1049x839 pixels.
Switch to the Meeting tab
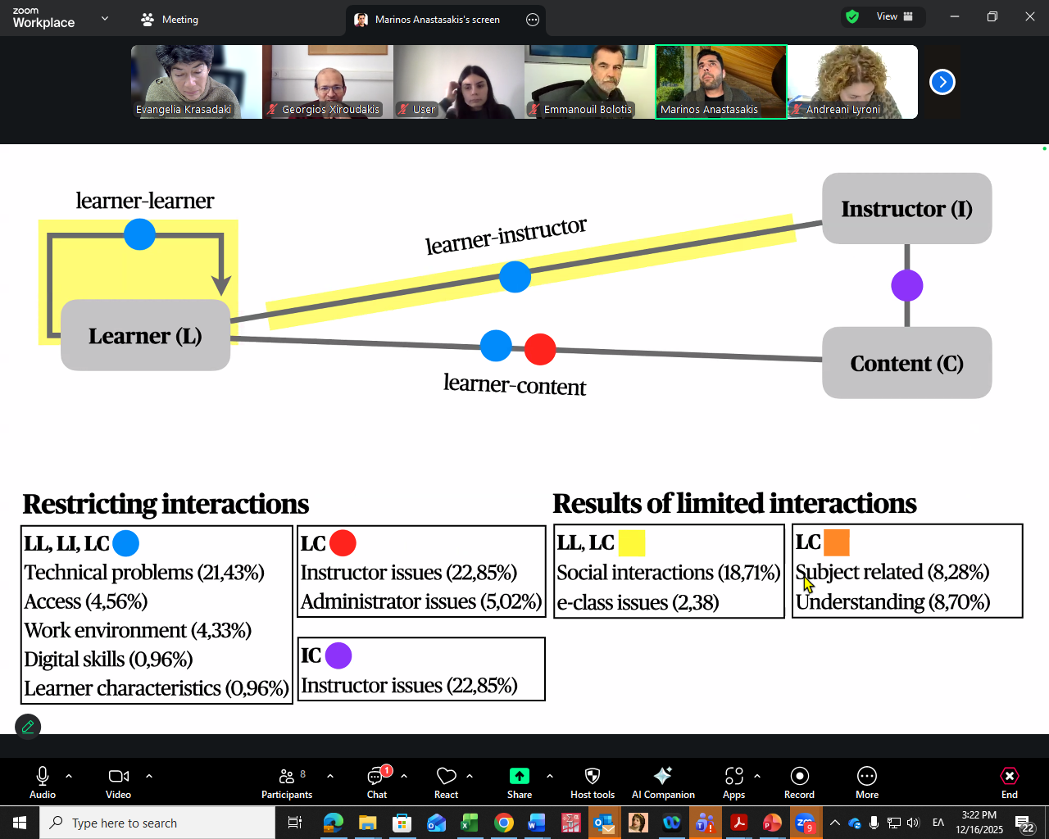(x=170, y=19)
